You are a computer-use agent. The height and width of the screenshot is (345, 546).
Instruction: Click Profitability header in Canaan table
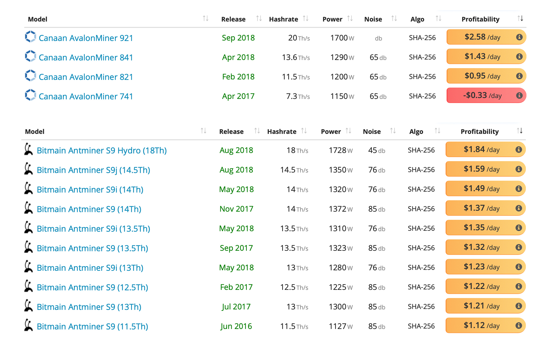tap(480, 19)
